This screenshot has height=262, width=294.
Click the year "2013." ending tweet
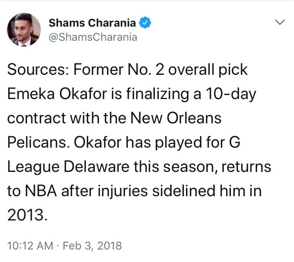pos(27,215)
